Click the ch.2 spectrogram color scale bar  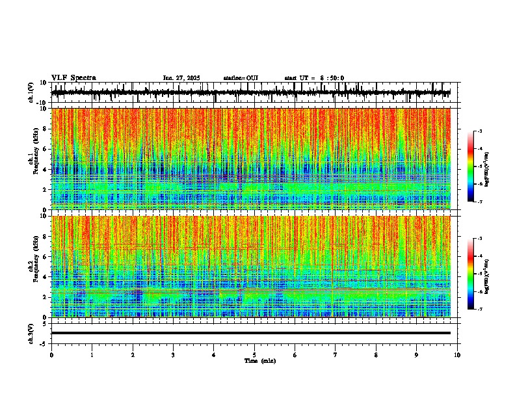pyautogui.click(x=470, y=274)
